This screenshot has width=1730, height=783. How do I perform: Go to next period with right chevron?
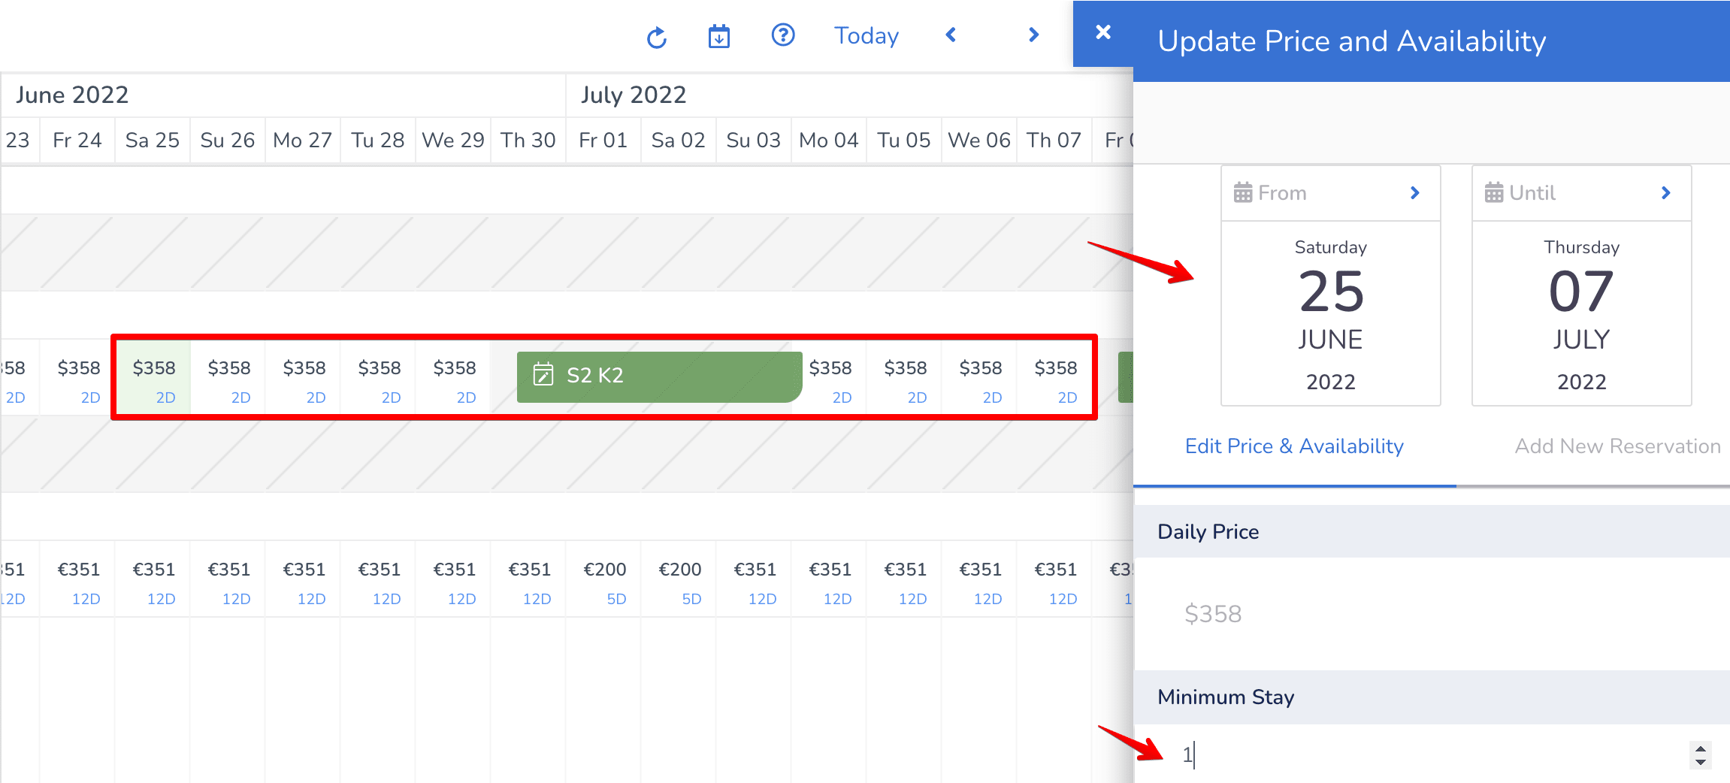pyautogui.click(x=1033, y=35)
